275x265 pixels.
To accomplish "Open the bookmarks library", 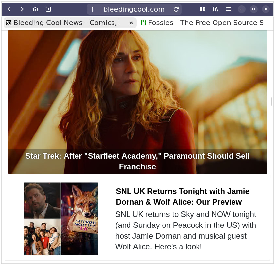I will [215, 9].
